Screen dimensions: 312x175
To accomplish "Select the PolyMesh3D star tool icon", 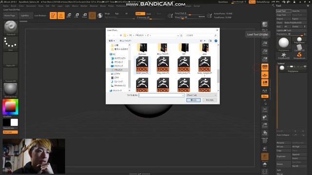I will click(x=284, y=55).
